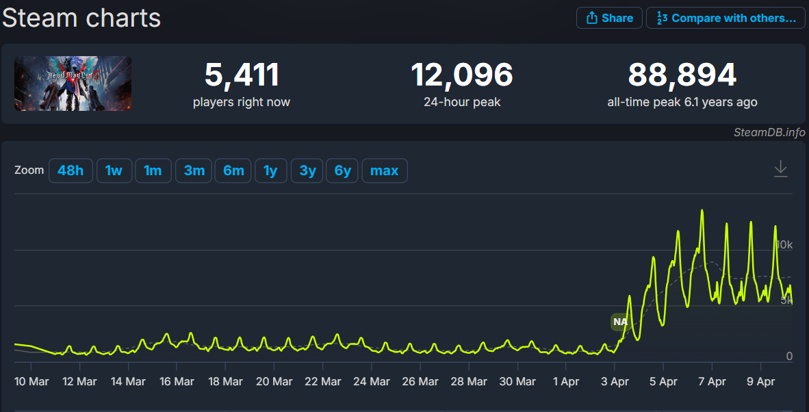809x412 pixels.
Task: Click the 10 Mar axis label
Action: 31,382
